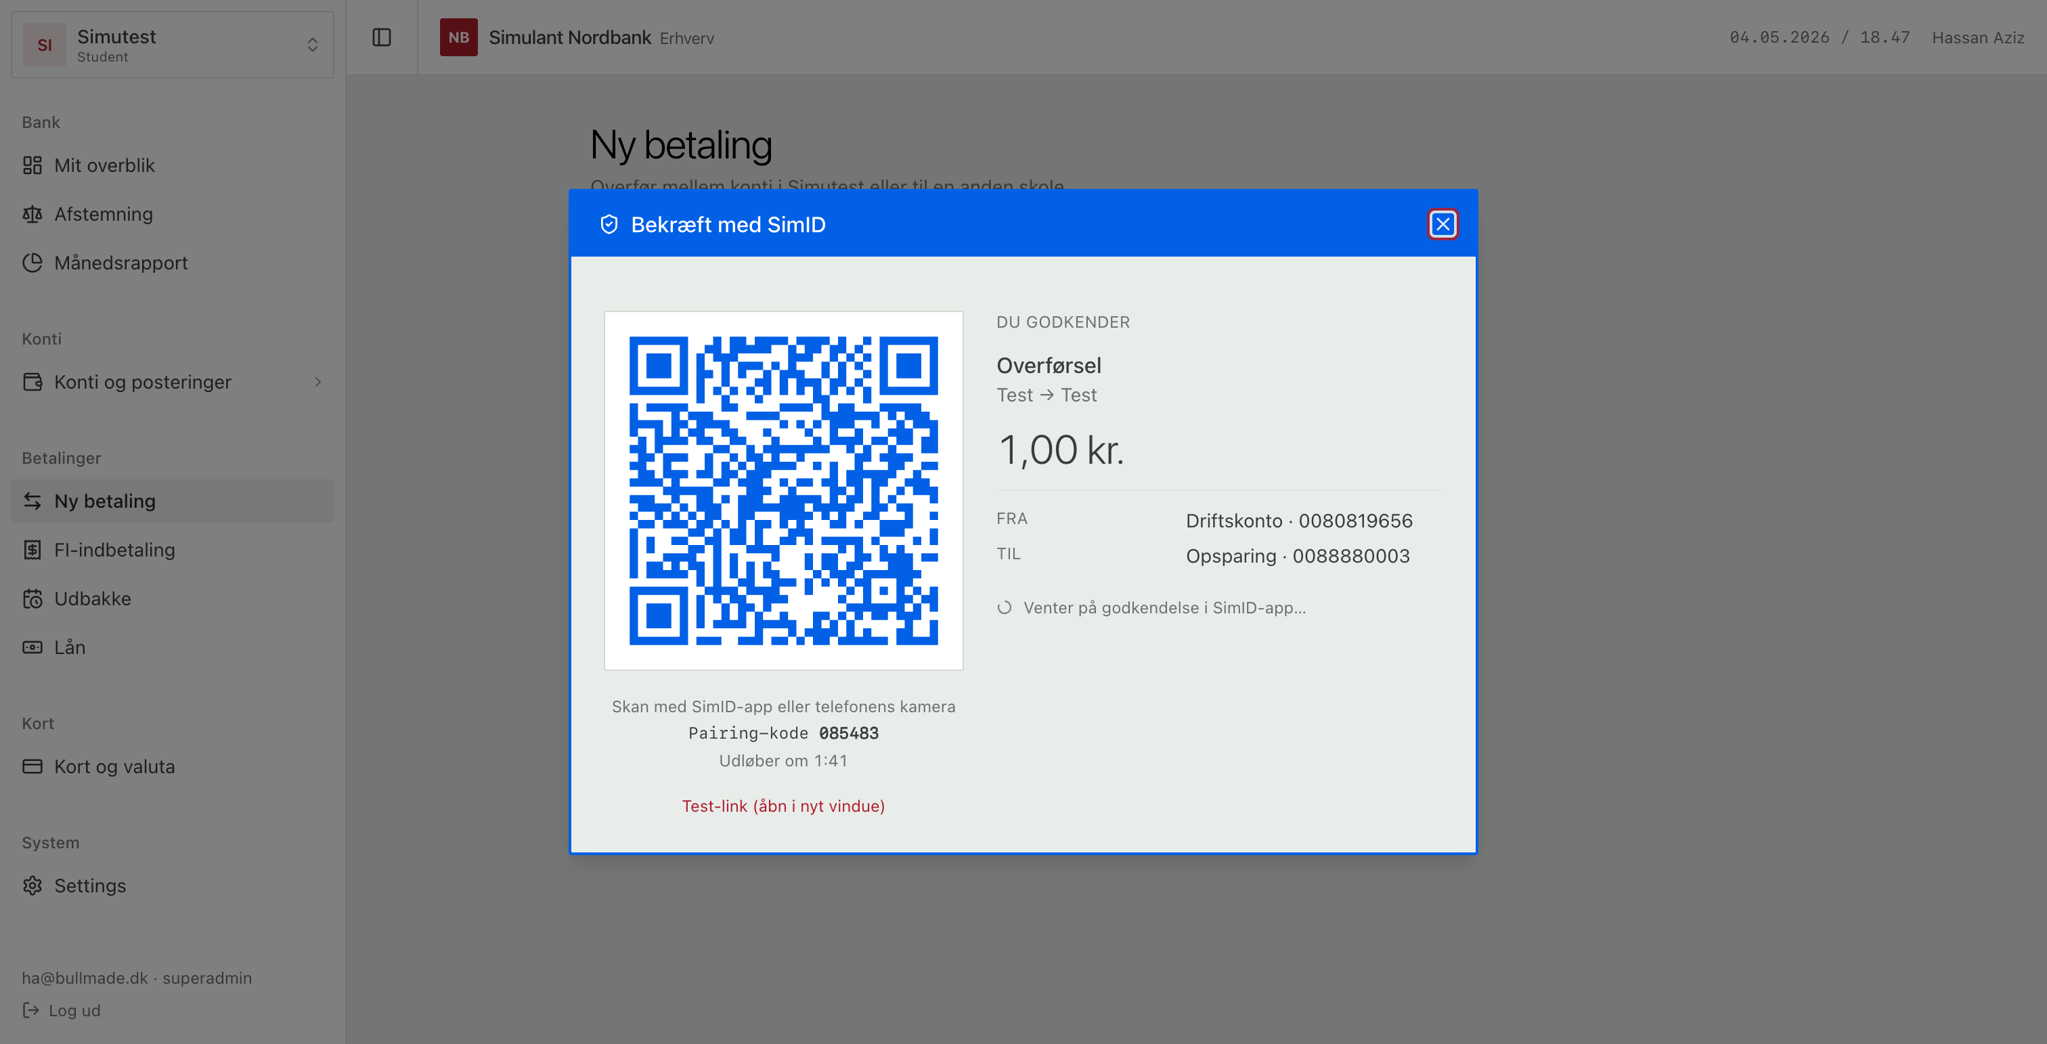Screen dimensions: 2047x1044
Task: Click the Afstemning scales icon
Action: (32, 214)
